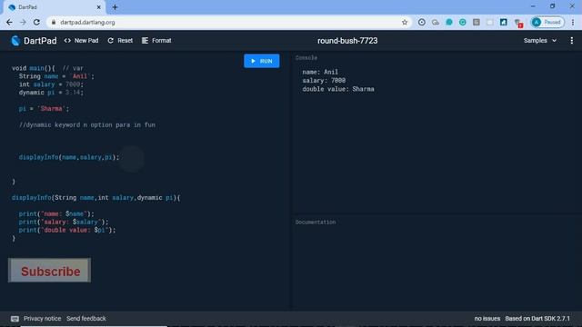Viewport: 582px width, 327px height.
Task: Click the keyboard shortcuts icon in footer
Action: 15,319
